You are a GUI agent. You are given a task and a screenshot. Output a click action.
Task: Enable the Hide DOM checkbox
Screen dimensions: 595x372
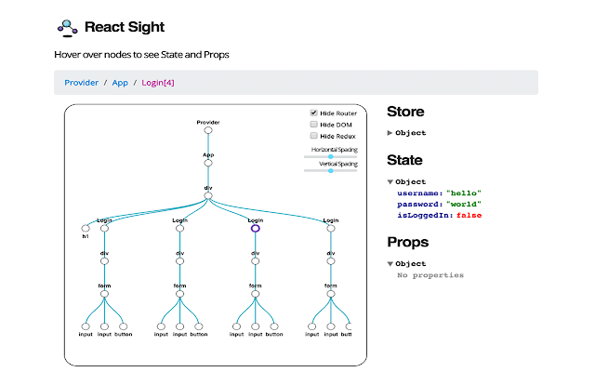[x=314, y=124]
